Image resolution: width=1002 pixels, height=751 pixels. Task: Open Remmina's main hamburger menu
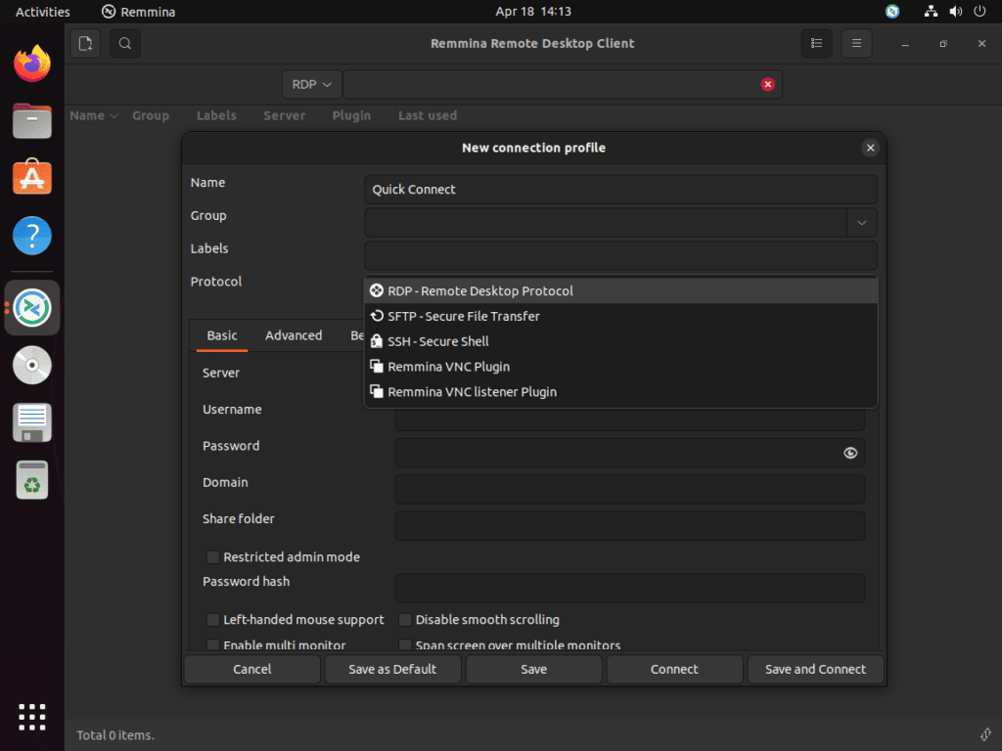point(856,43)
